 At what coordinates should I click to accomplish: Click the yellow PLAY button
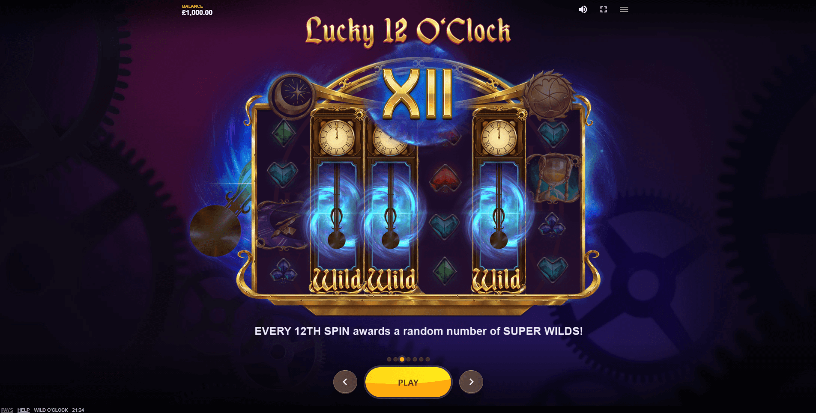pos(408,382)
